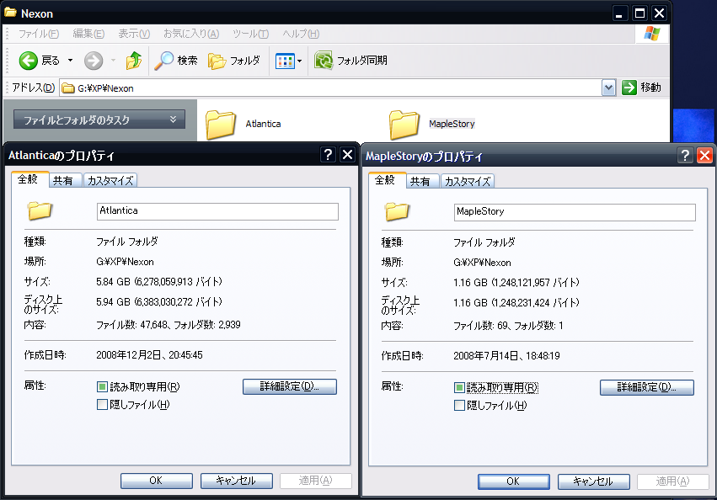The image size is (717, 500).
Task: Open the お気に入り(A) menu
Action: [x=191, y=34]
